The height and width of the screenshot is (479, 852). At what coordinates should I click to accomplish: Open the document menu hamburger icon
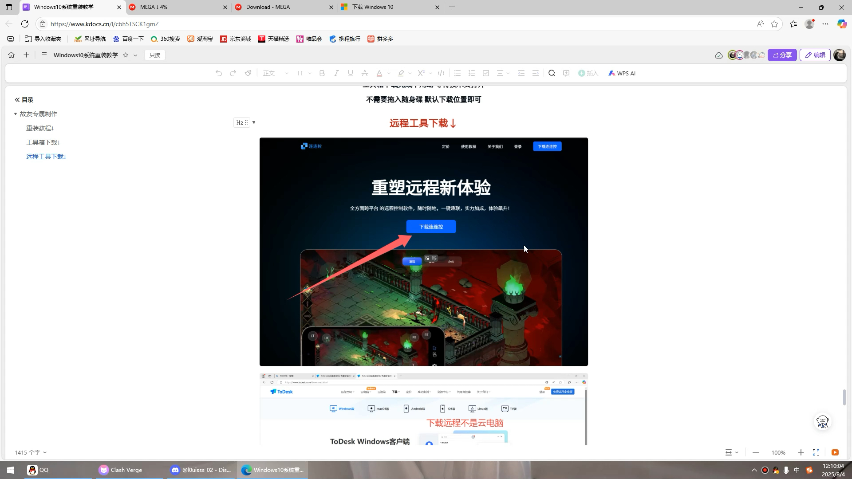[x=44, y=55]
